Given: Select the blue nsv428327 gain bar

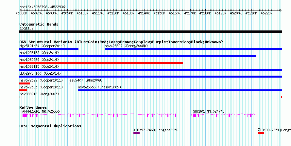Looking at the screenshot, I should [193, 49].
